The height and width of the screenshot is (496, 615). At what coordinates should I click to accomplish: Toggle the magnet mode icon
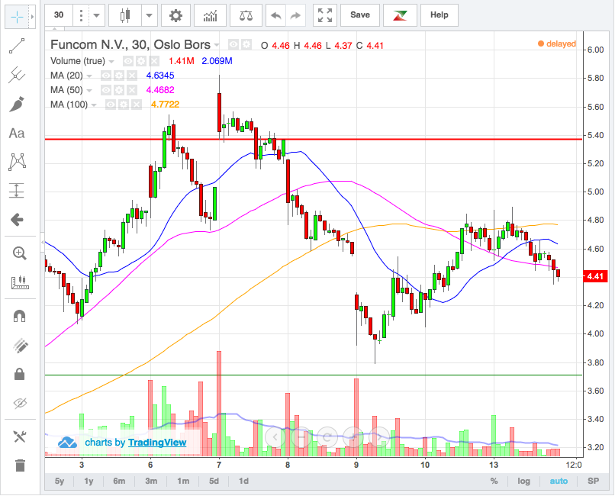[19, 316]
